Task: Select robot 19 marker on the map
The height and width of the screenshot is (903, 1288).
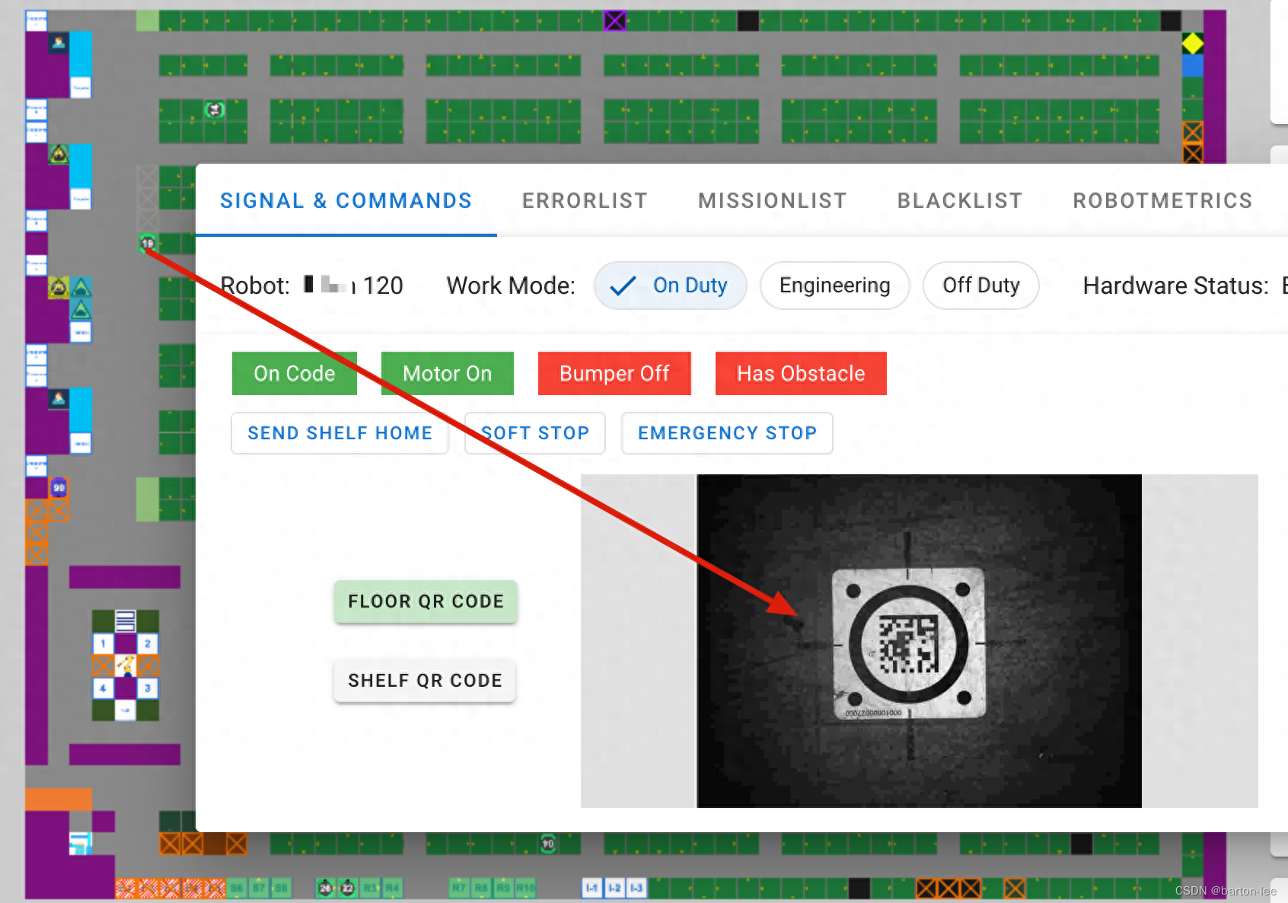Action: (x=148, y=244)
